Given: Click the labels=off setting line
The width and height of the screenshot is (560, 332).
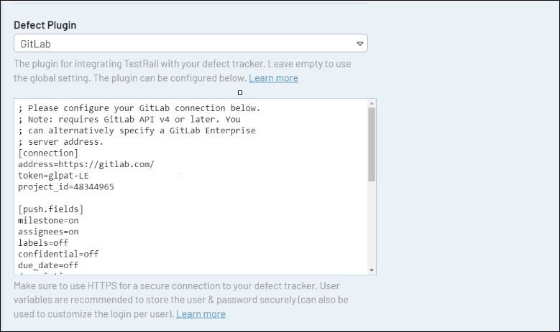Looking at the screenshot, I should pyautogui.click(x=43, y=243).
